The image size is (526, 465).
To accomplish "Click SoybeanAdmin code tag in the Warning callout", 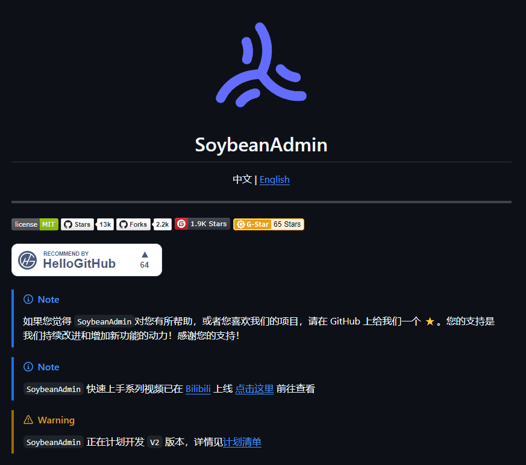I will click(54, 442).
